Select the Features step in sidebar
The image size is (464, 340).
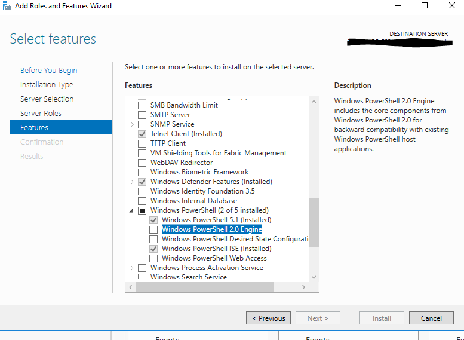click(x=60, y=127)
